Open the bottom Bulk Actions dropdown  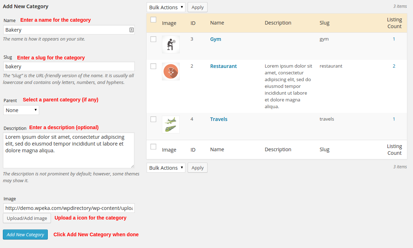point(166,168)
